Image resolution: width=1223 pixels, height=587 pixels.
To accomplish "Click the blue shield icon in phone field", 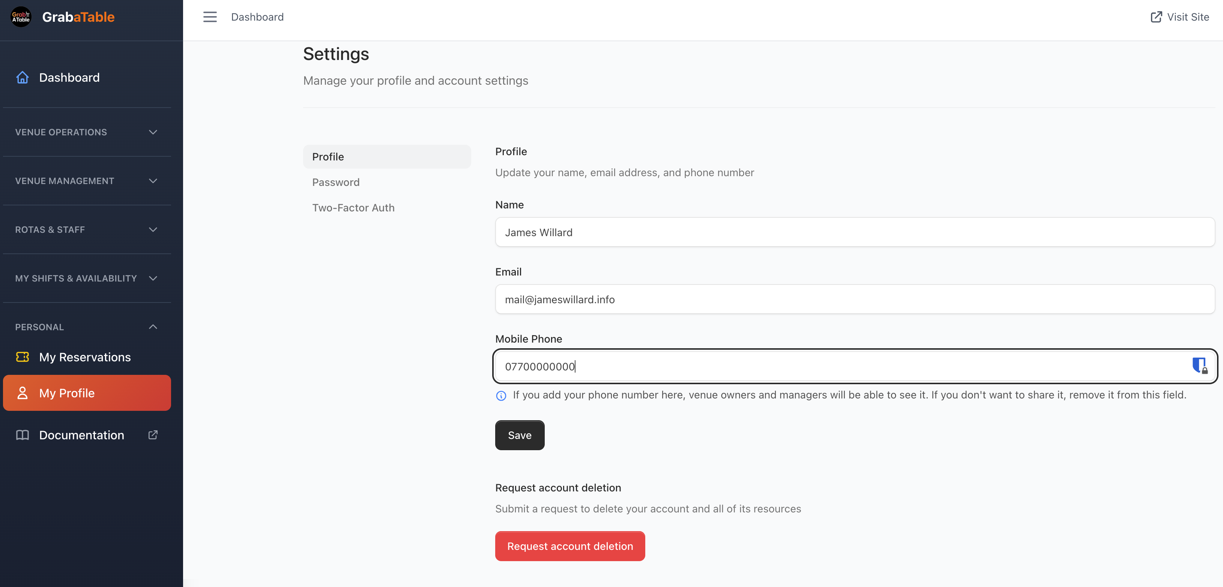I will click(x=1198, y=365).
